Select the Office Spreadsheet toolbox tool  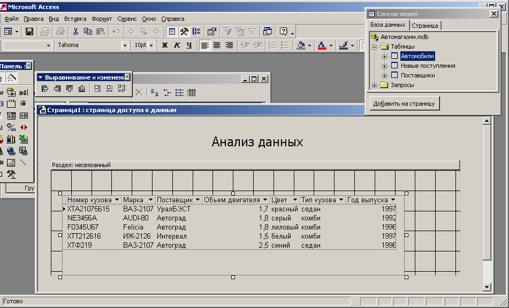click(x=24, y=139)
